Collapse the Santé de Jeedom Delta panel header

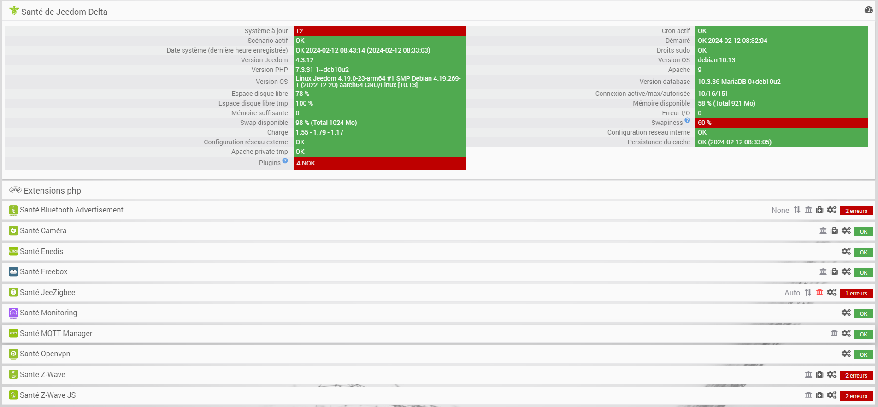point(438,12)
